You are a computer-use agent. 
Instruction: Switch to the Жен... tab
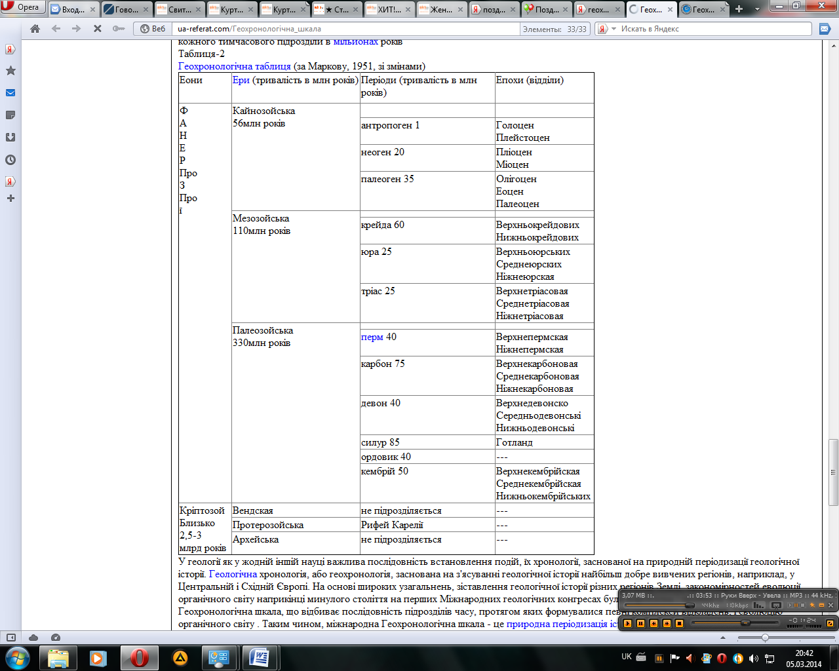coord(442,10)
